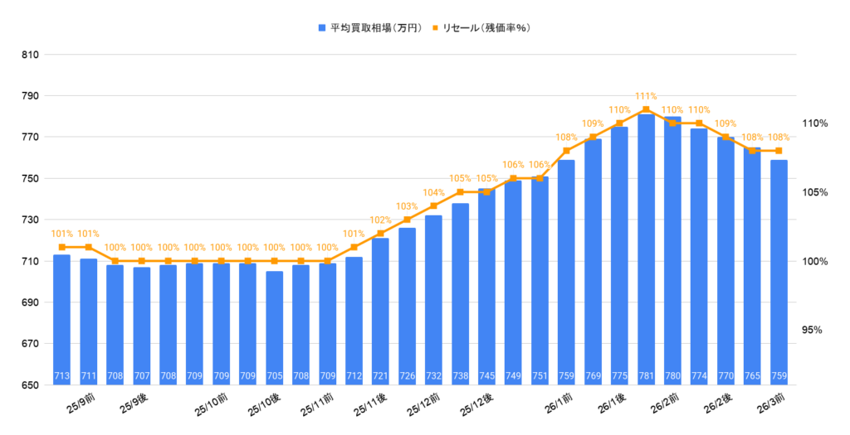850x435 pixels.
Task: Click the left axis value 650
Action: [30, 385]
